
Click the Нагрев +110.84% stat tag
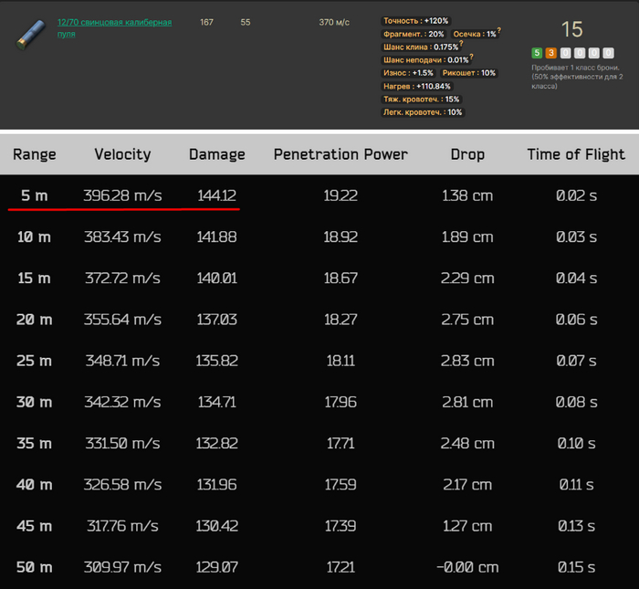tap(417, 86)
